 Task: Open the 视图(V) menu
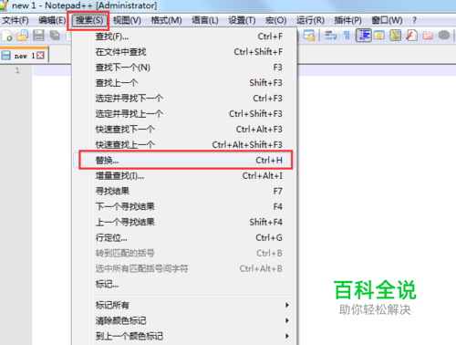pyautogui.click(x=127, y=20)
